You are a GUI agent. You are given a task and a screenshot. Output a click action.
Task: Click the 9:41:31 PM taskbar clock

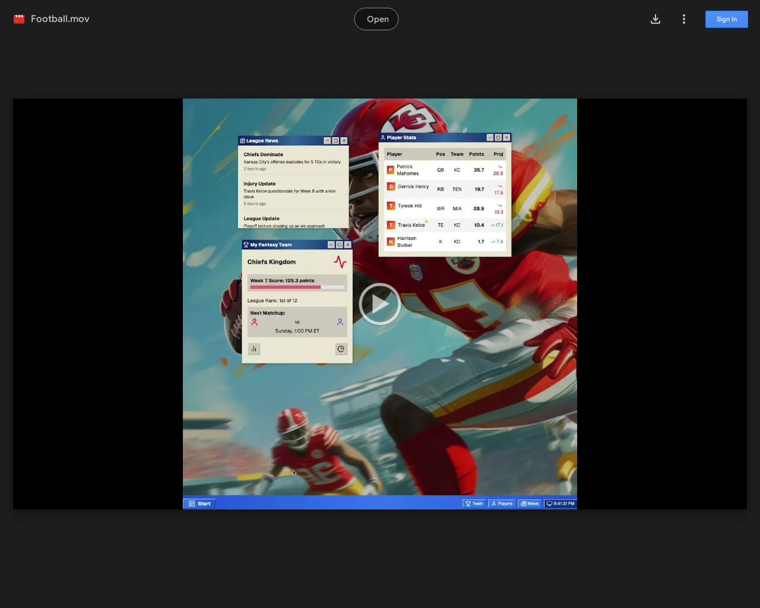click(x=560, y=503)
